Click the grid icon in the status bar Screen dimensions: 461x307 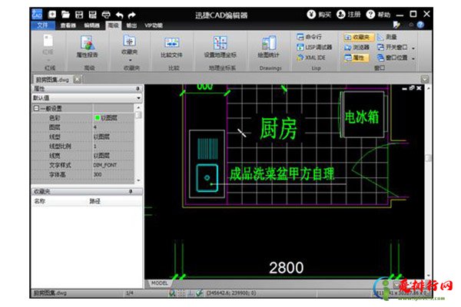181,293
